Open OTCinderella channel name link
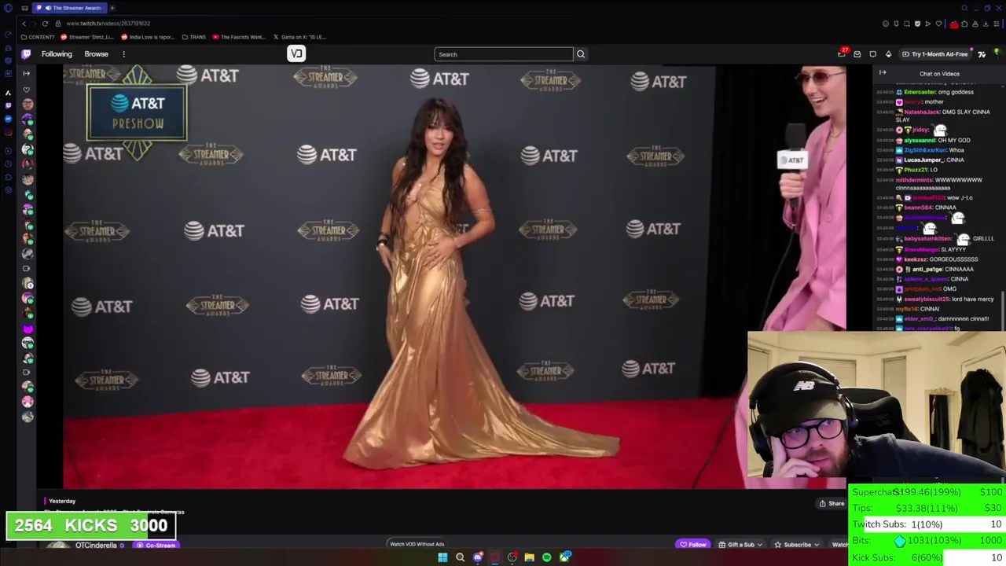This screenshot has height=566, width=1006. pyautogui.click(x=96, y=545)
